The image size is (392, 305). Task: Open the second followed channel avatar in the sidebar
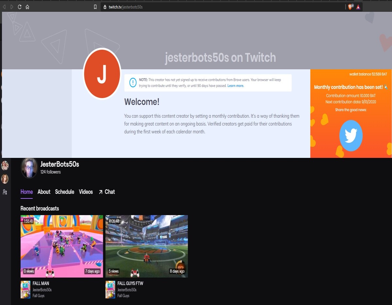tap(5, 179)
